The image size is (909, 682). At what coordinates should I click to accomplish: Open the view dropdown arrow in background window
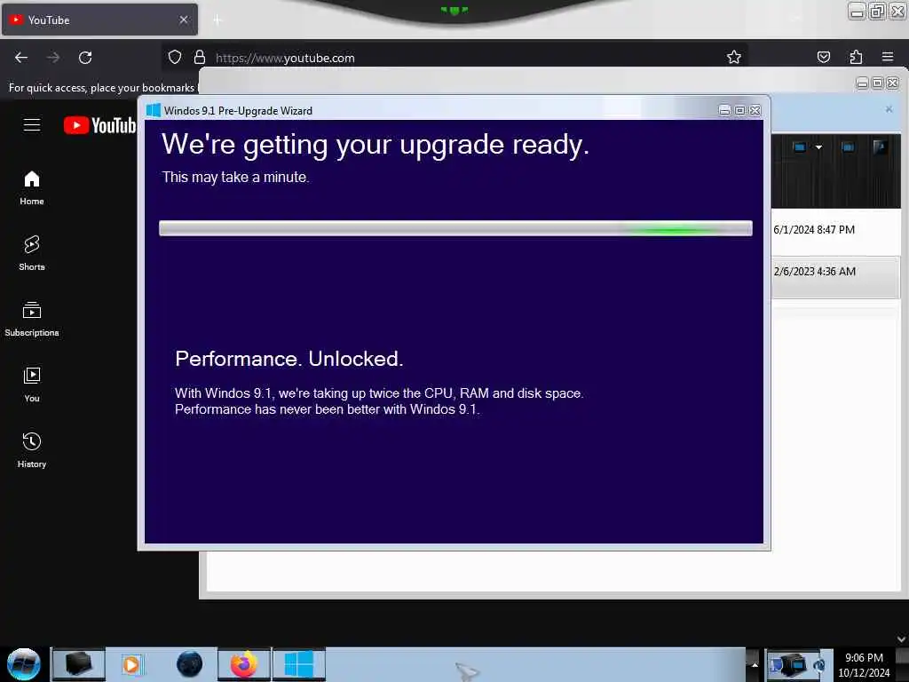tap(818, 147)
